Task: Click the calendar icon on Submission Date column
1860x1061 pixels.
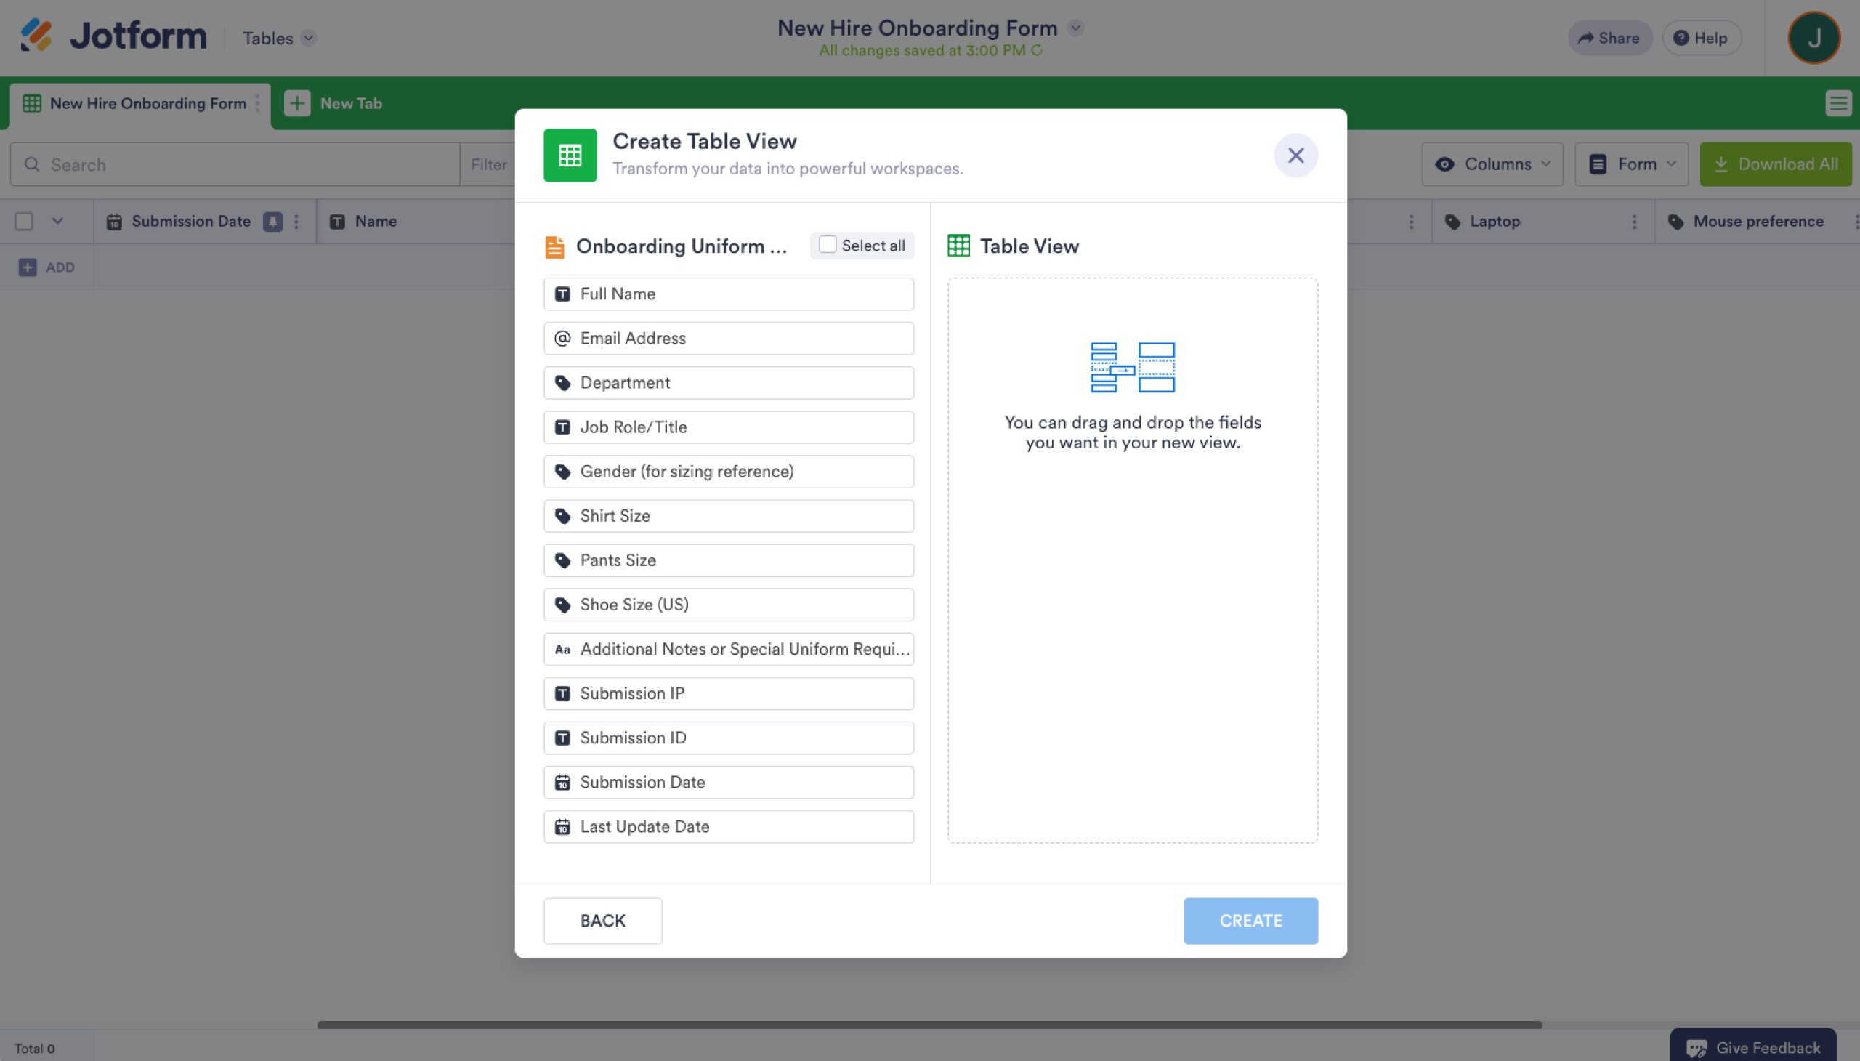Action: coord(116,222)
